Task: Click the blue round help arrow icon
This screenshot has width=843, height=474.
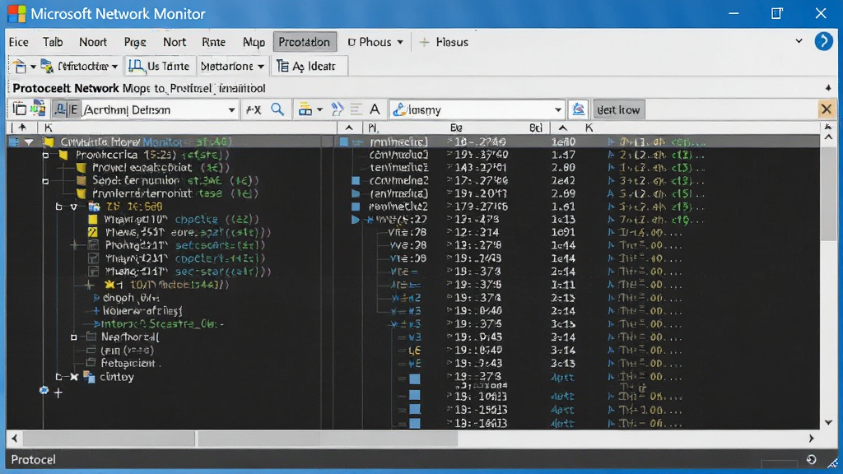Action: coord(823,41)
